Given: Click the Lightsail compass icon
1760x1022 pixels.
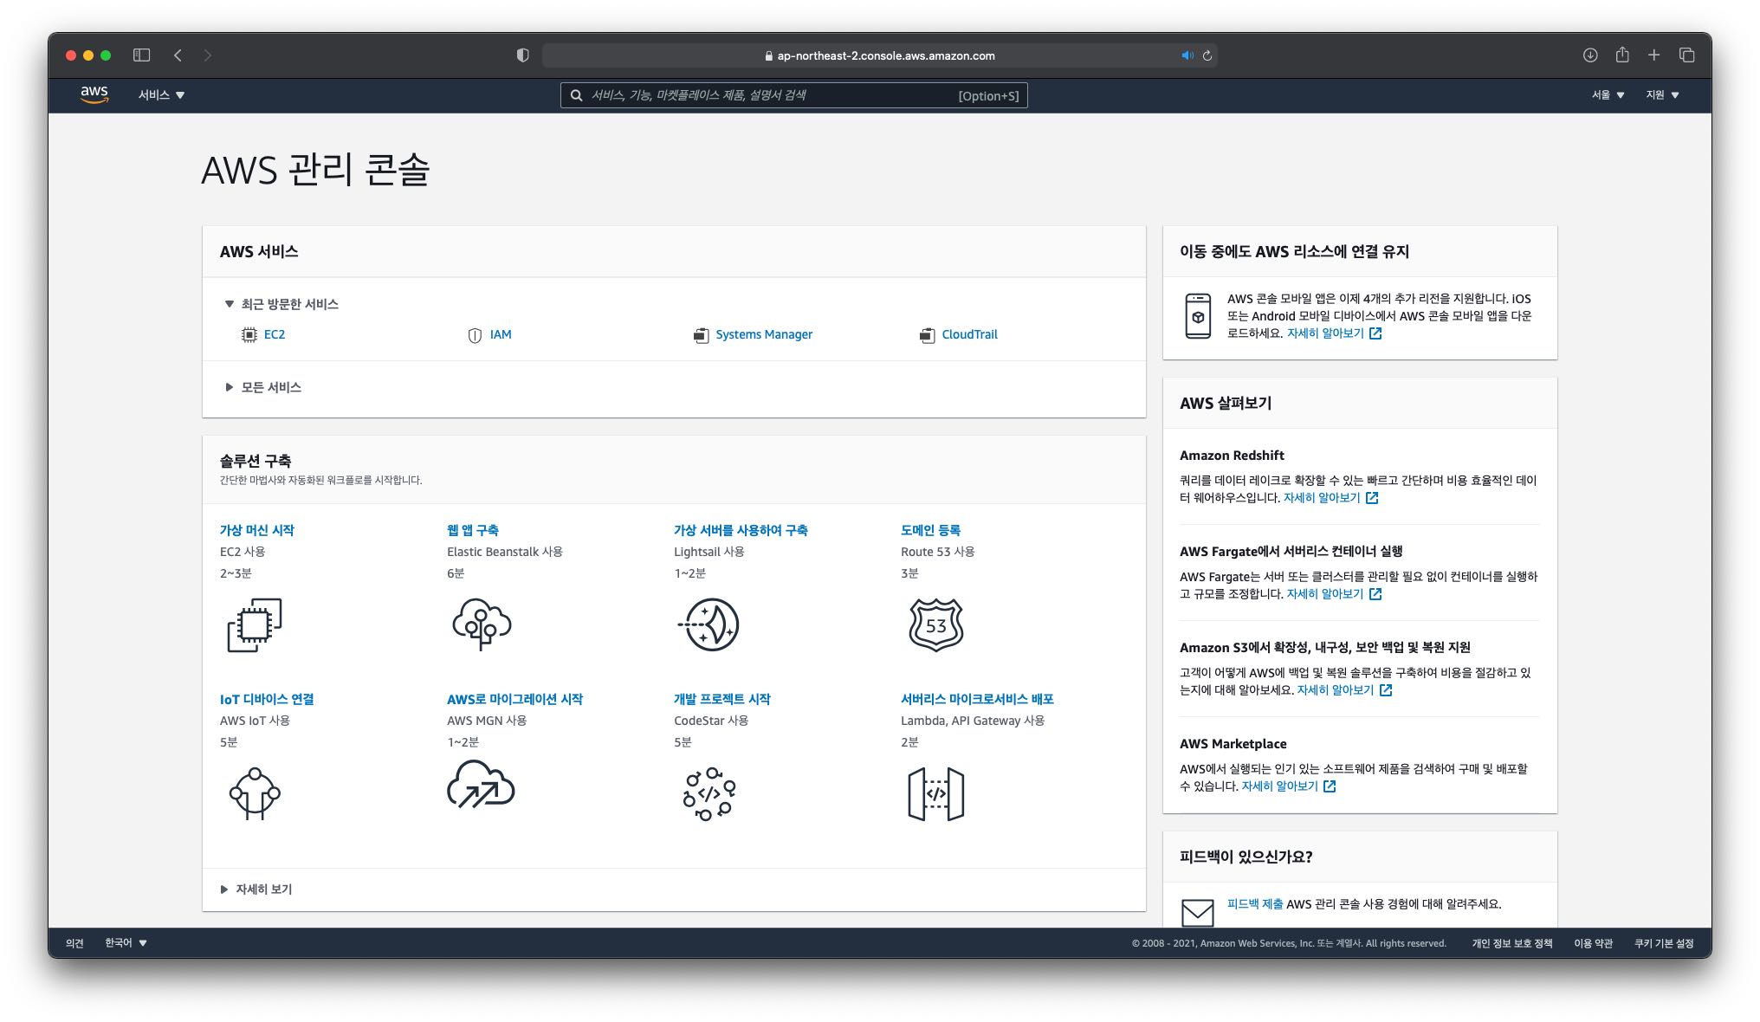Looking at the screenshot, I should (x=709, y=624).
